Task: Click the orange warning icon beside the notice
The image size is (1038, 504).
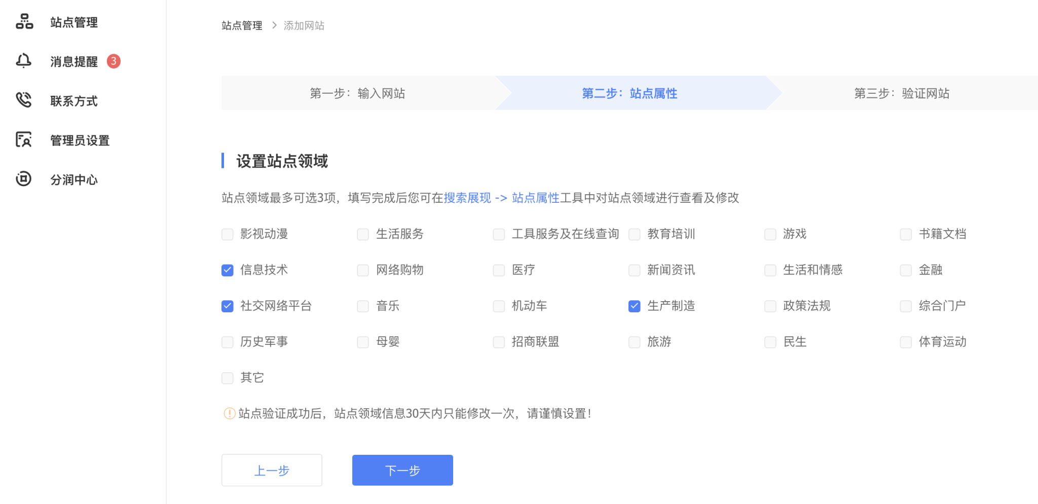Action: [229, 414]
